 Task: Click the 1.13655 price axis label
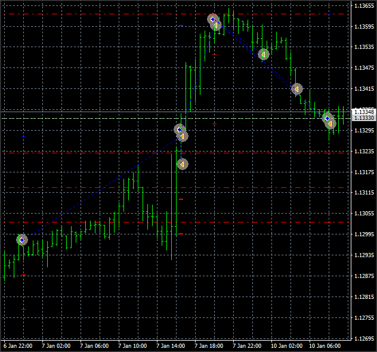pyautogui.click(x=364, y=6)
